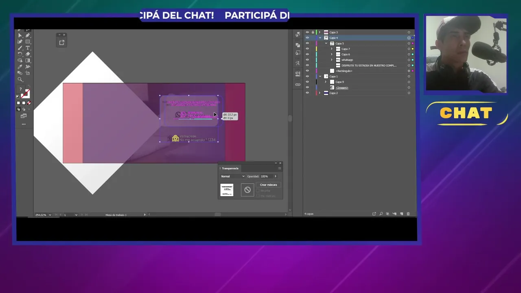Open the 3D and Materials panel icon
The height and width of the screenshot is (293, 521).
298,74
